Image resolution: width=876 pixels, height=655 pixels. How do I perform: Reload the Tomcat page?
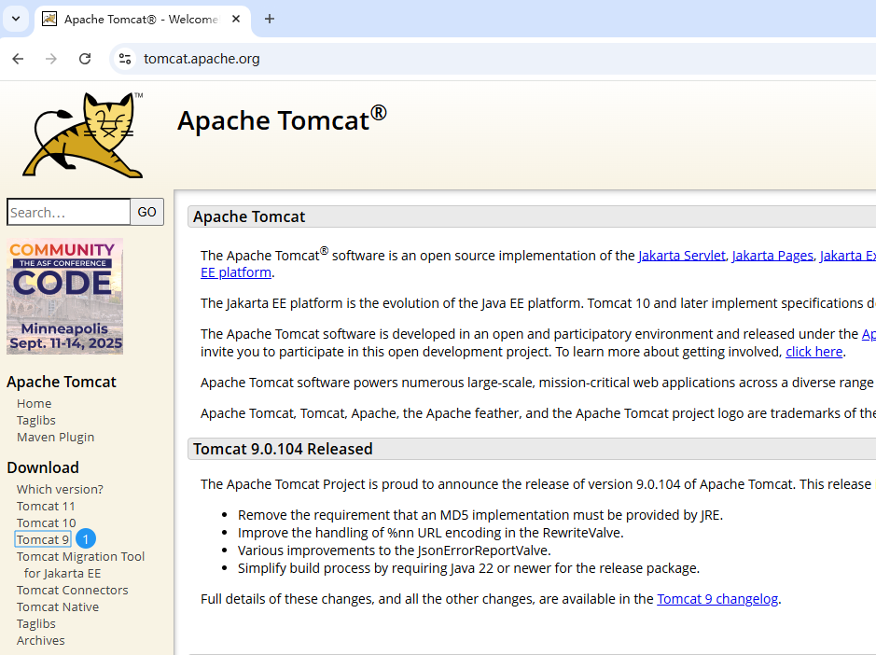point(85,59)
